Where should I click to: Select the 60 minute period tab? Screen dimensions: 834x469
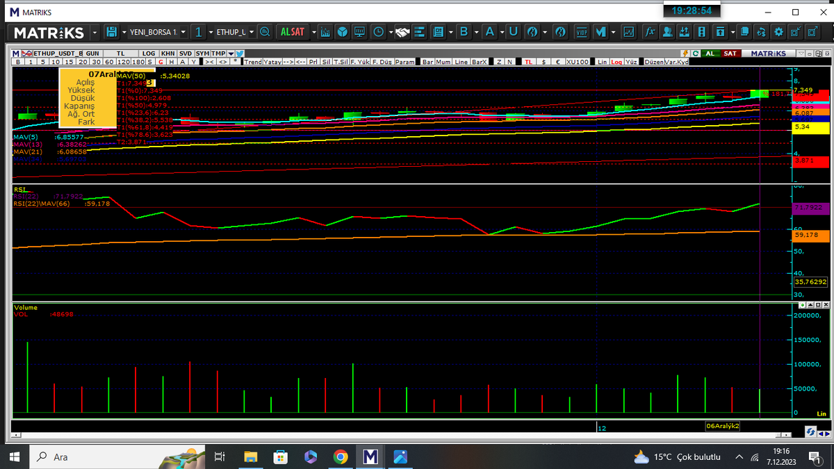point(109,62)
